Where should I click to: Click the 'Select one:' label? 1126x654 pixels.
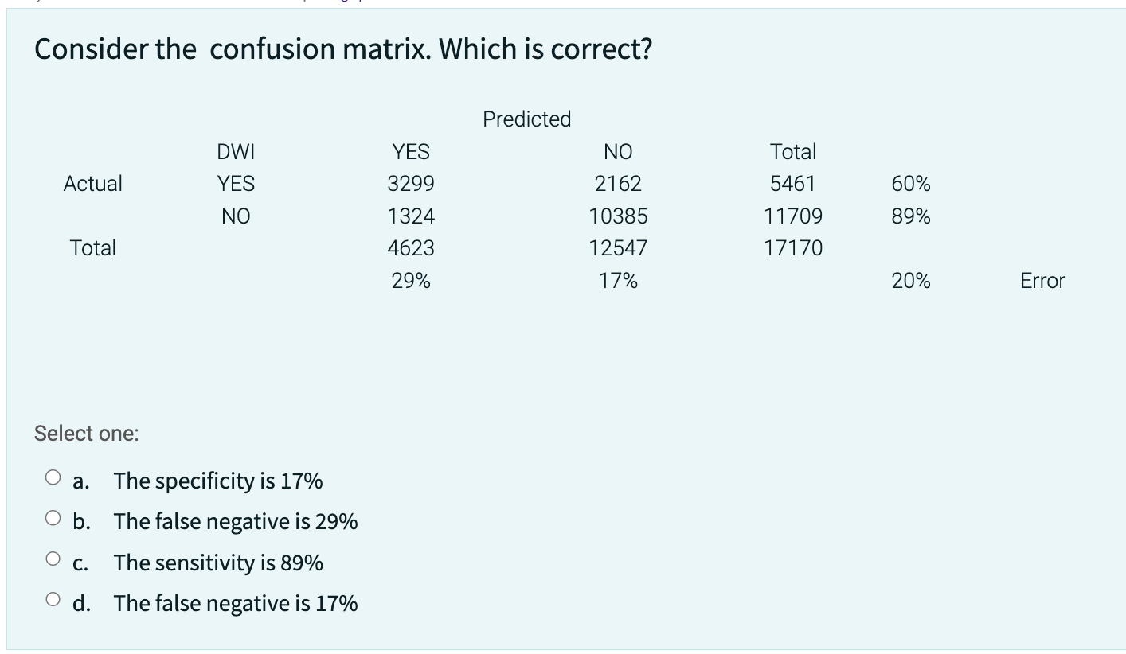click(x=86, y=434)
